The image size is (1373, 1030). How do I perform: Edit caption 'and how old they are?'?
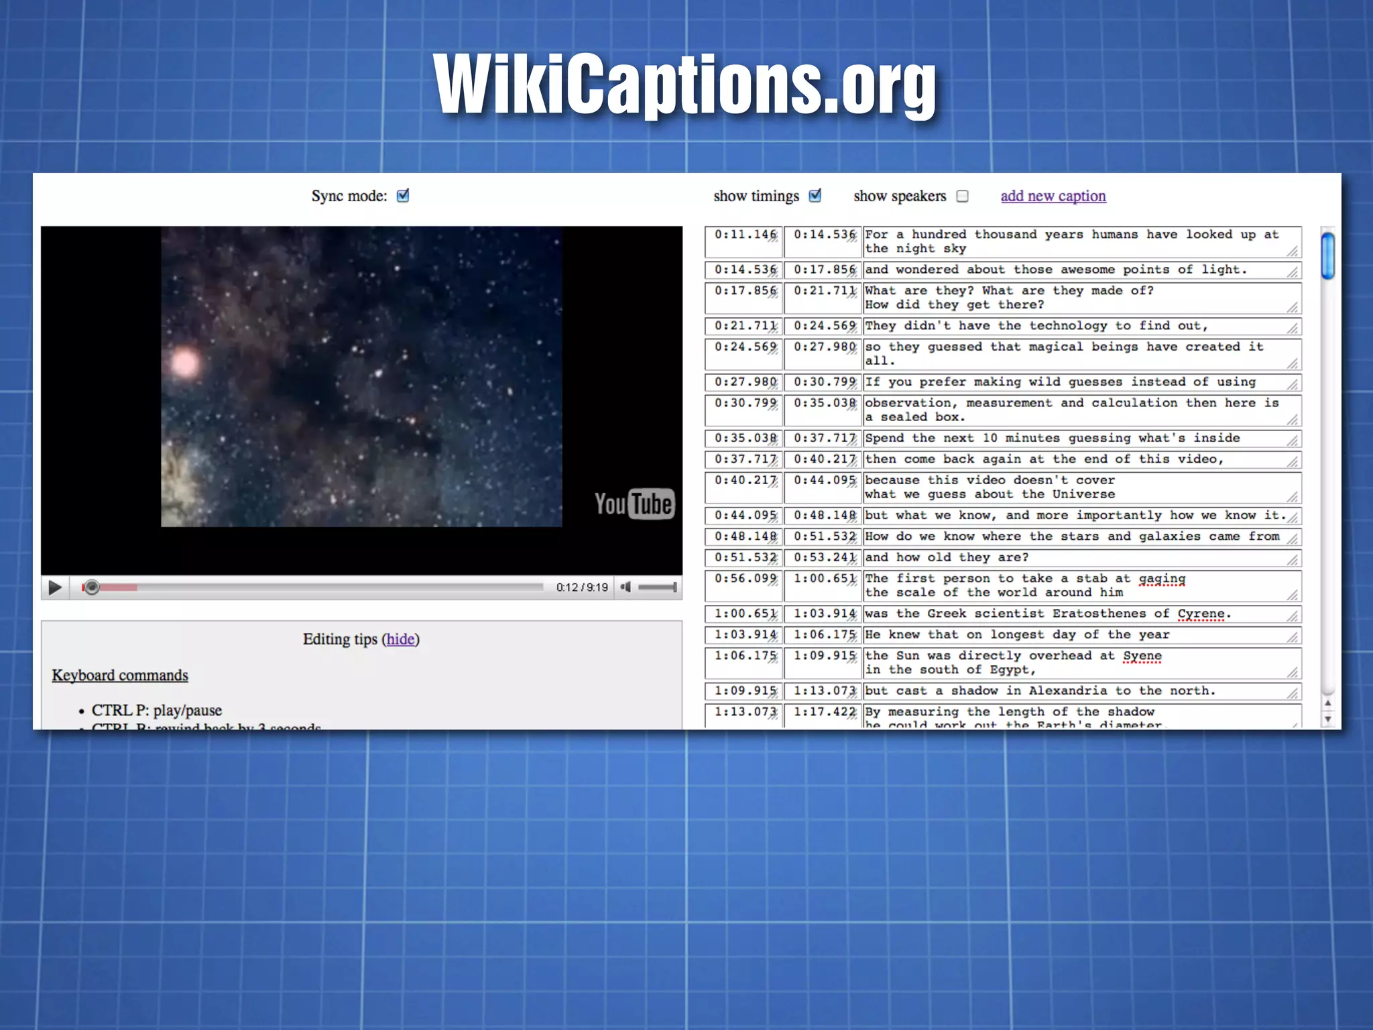pyautogui.click(x=1082, y=558)
